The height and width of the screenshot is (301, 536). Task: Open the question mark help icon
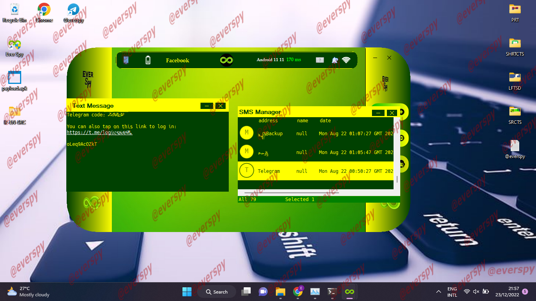[x=320, y=60]
